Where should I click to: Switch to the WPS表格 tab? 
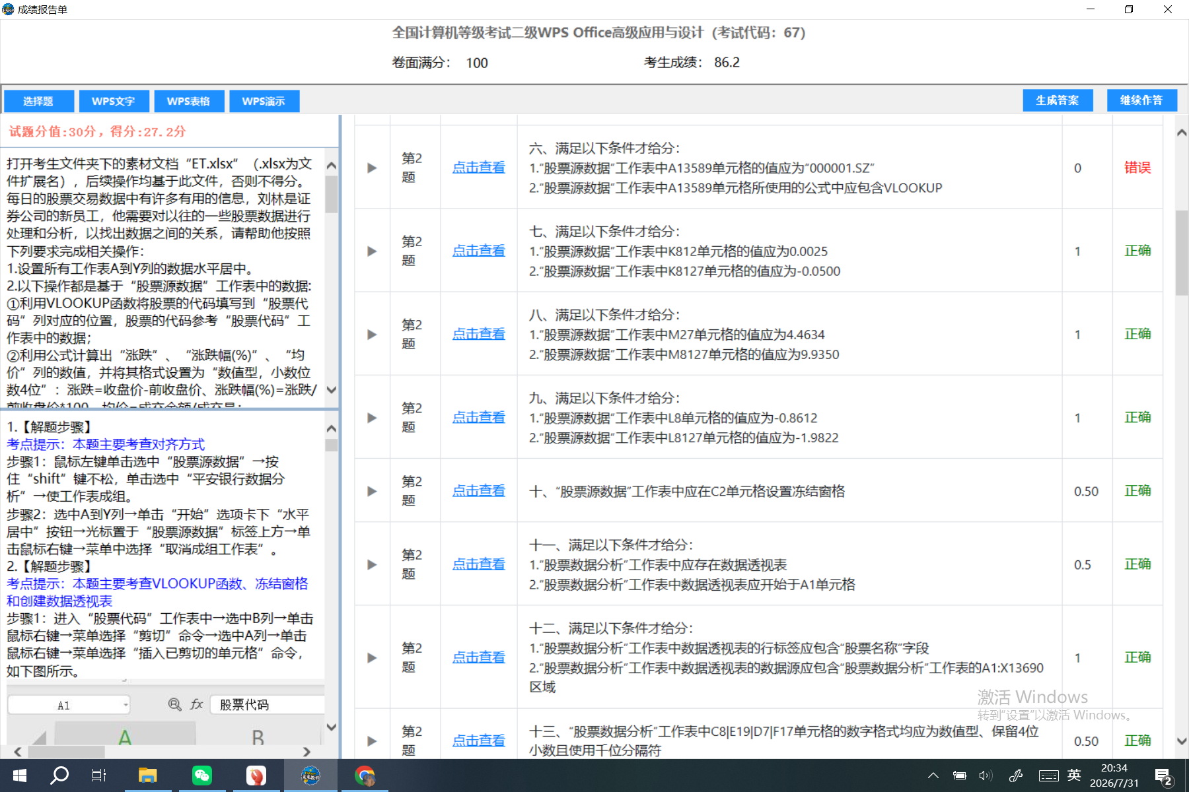(x=189, y=101)
